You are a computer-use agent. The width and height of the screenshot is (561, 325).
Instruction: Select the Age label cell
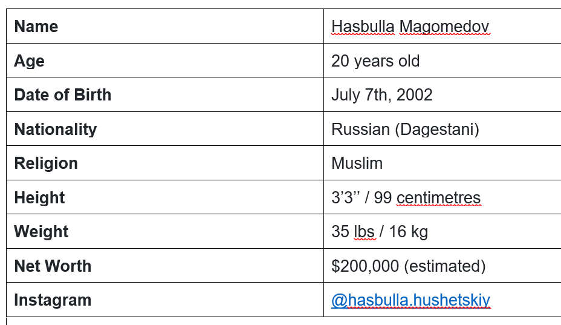[165, 60]
